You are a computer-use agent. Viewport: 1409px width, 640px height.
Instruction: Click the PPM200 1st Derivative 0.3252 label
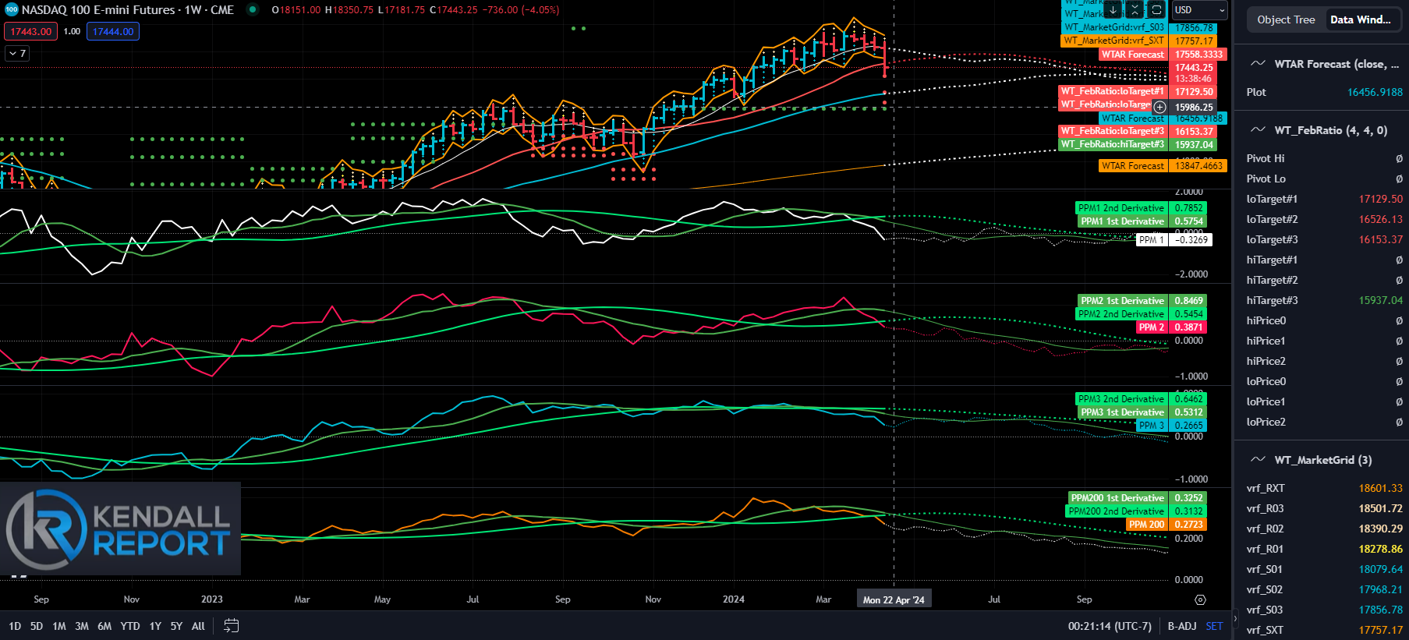(1138, 498)
